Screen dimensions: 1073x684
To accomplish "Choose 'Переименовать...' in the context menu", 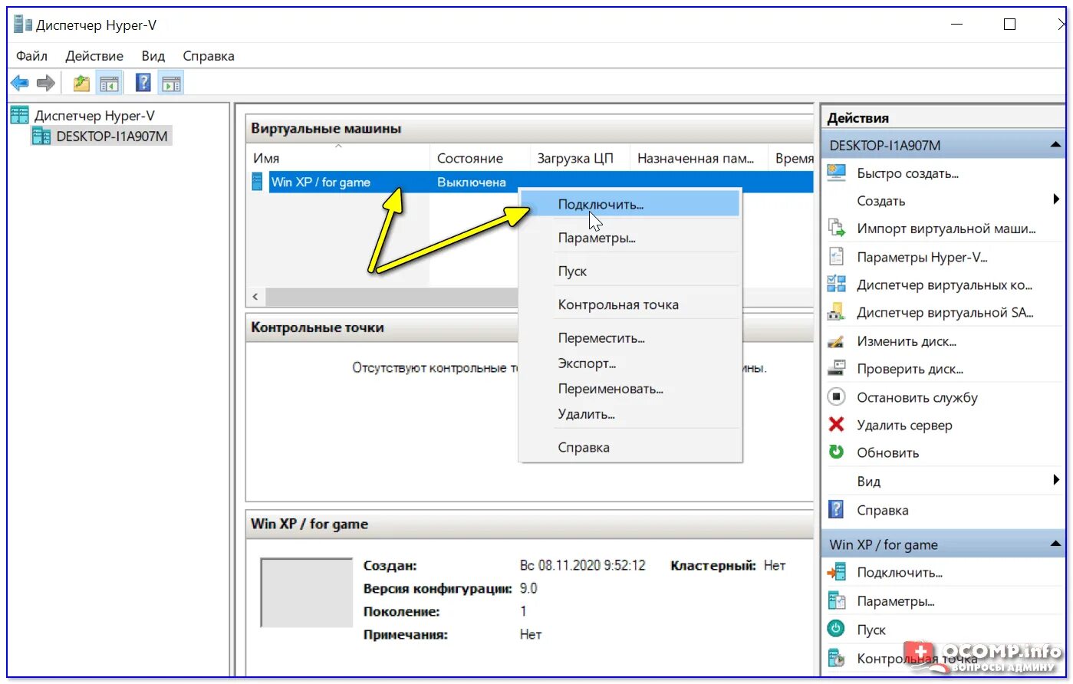I will point(630,389).
